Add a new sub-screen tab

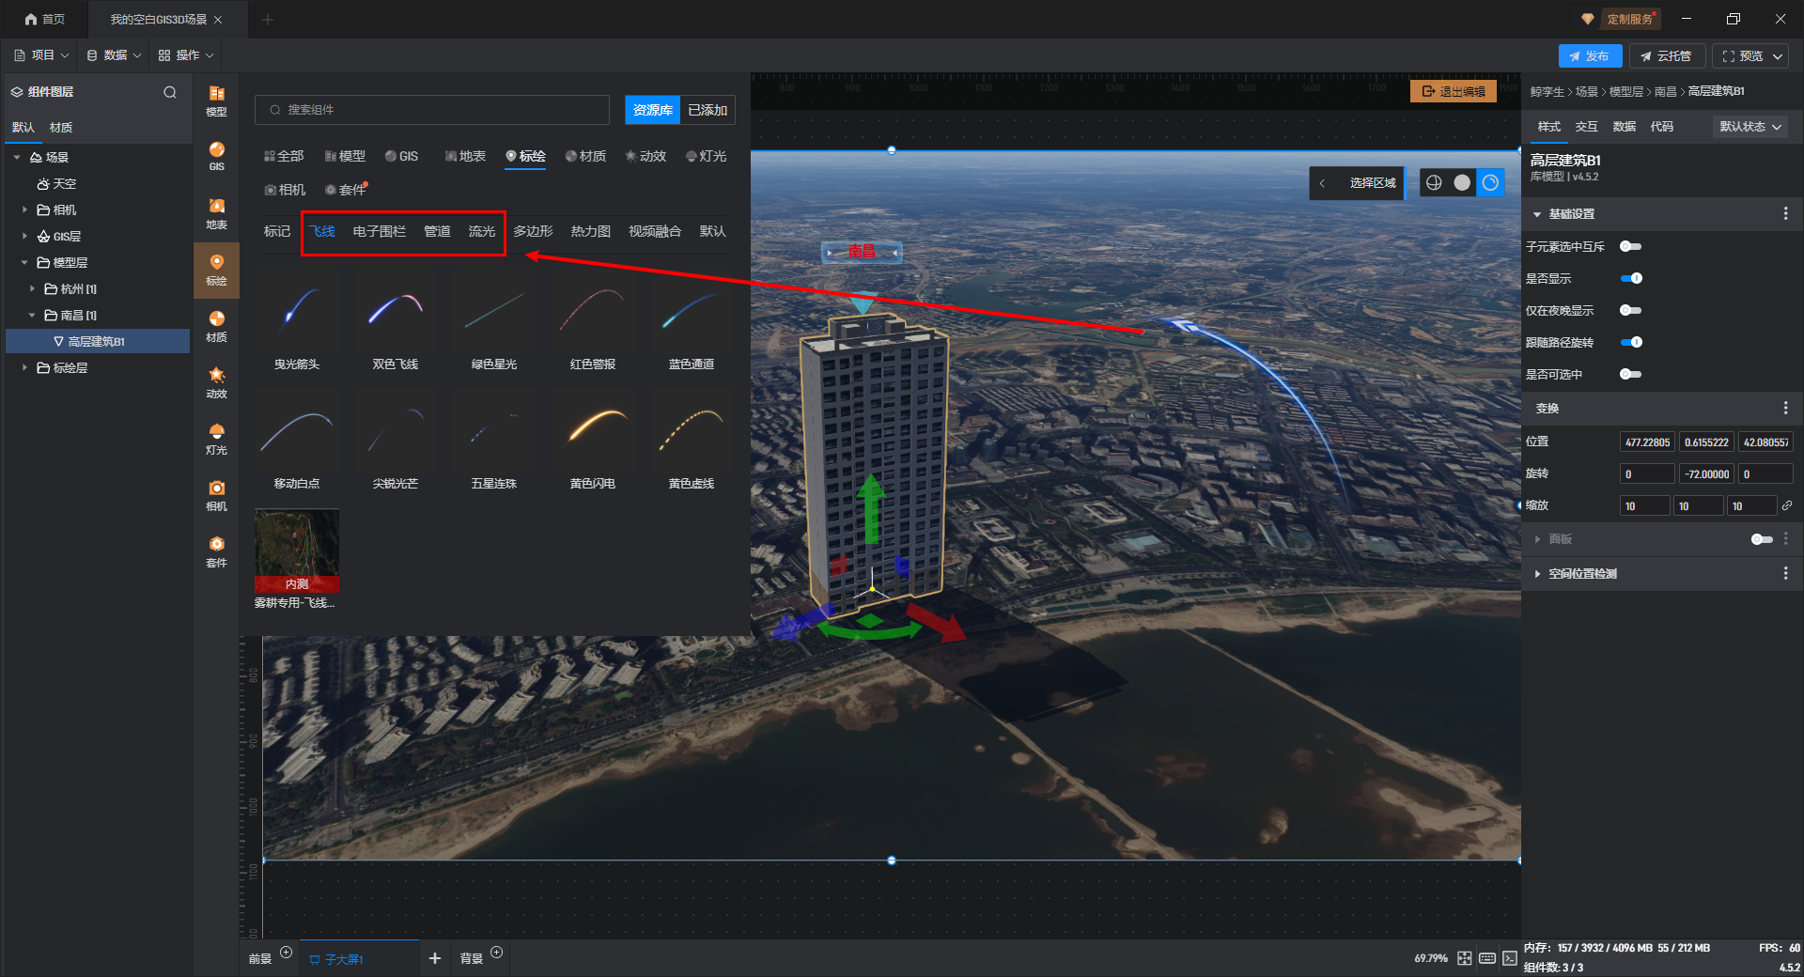pyautogui.click(x=434, y=958)
